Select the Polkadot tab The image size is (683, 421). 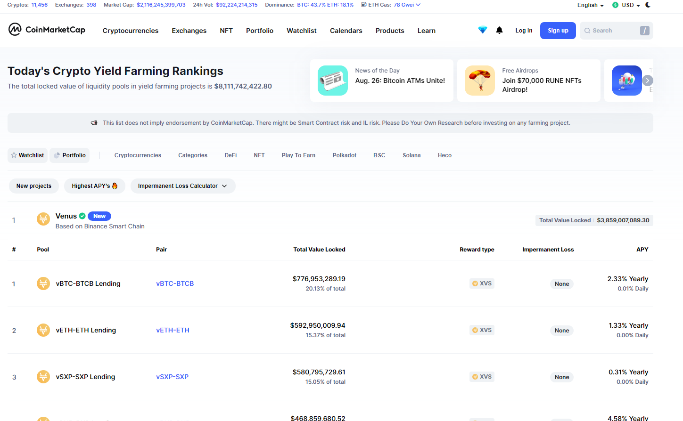(345, 155)
